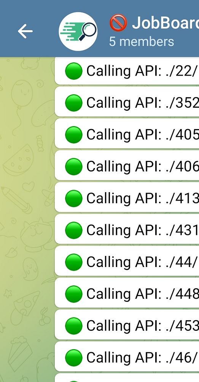Click green circle on ./46/ message
Screen dimensions: 199x382
pyautogui.click(x=74, y=358)
